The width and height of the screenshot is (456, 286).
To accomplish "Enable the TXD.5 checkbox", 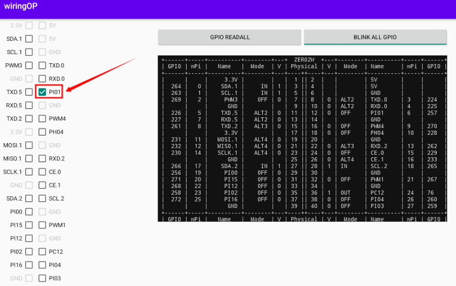I will pyautogui.click(x=29, y=92).
